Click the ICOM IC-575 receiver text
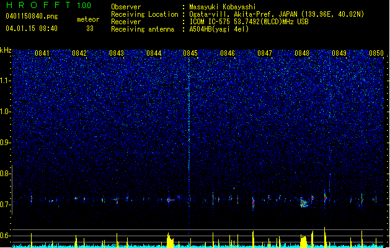The height and width of the screenshot is (248, 390). (x=249, y=22)
